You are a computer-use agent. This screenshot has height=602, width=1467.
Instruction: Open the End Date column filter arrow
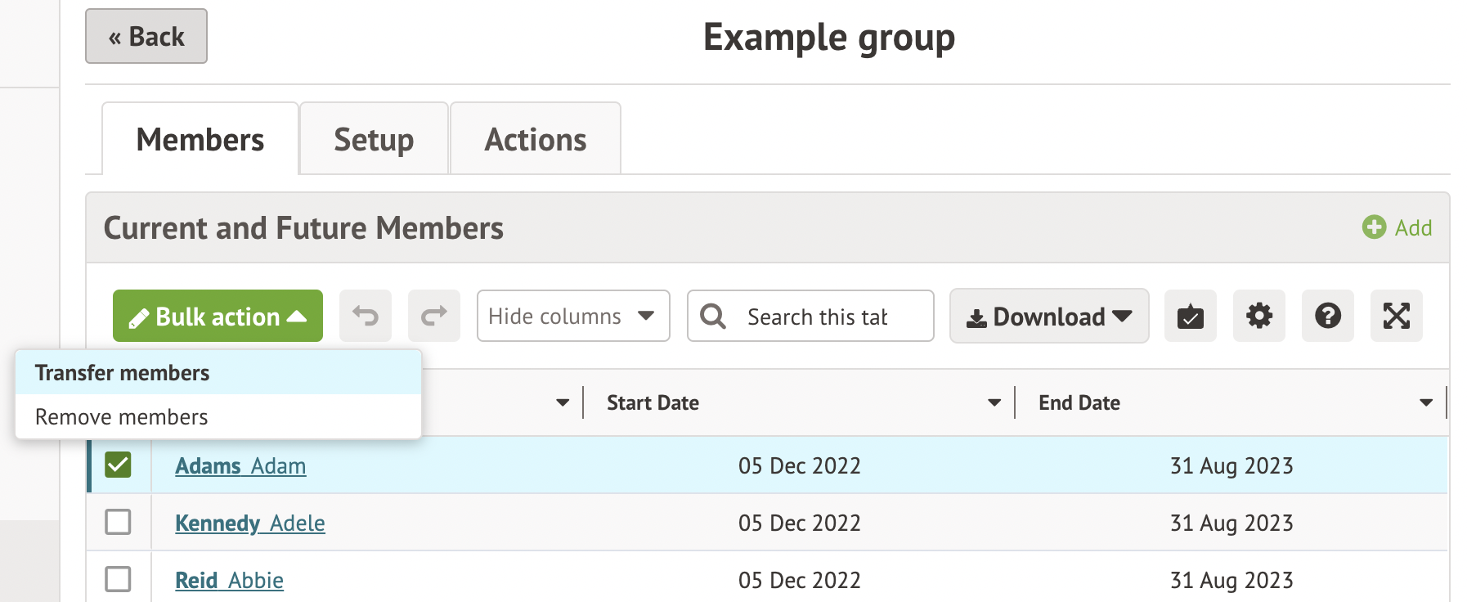pyautogui.click(x=1426, y=402)
